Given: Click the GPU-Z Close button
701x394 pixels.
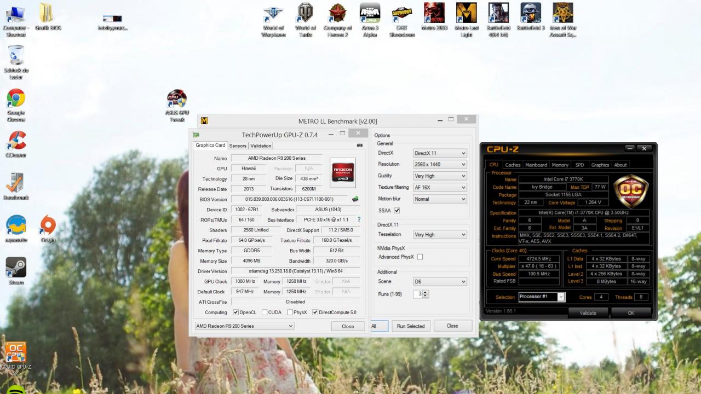Looking at the screenshot, I should point(348,326).
